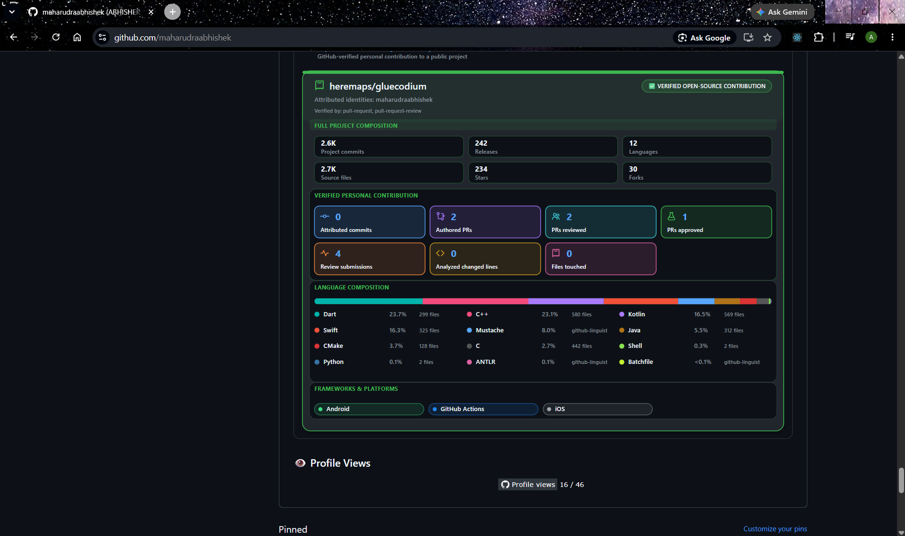Screen dimensions: 905x536
Task: Click the pink C++ segment of language bar
Action: point(476,301)
